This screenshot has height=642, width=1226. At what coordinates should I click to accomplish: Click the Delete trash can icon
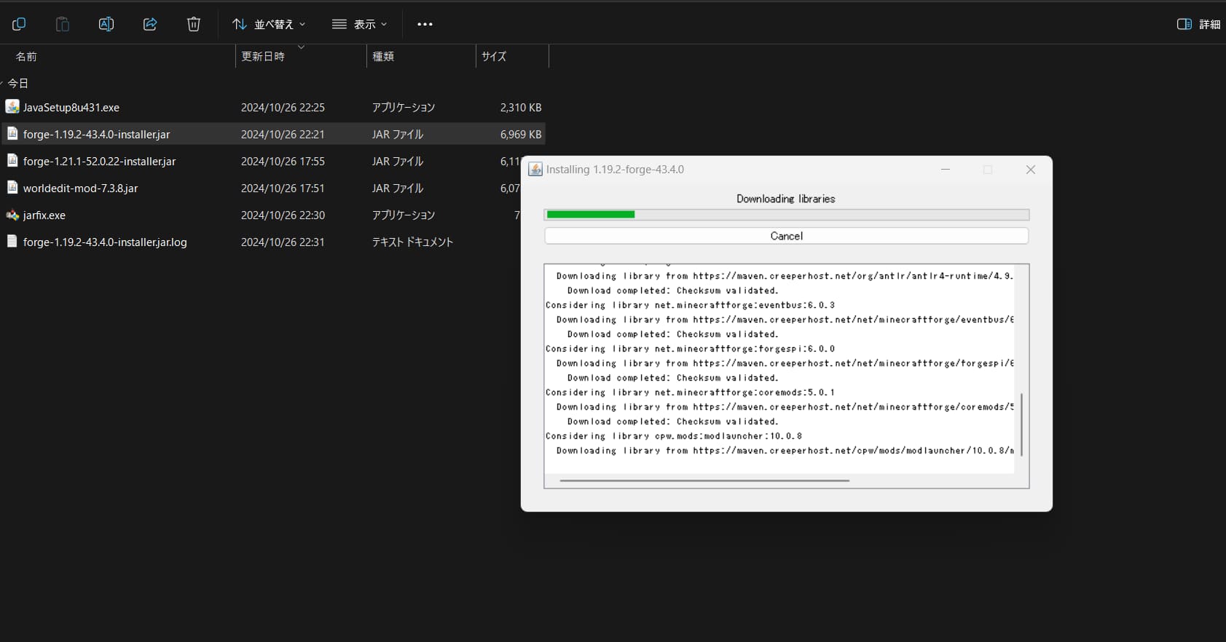point(194,24)
